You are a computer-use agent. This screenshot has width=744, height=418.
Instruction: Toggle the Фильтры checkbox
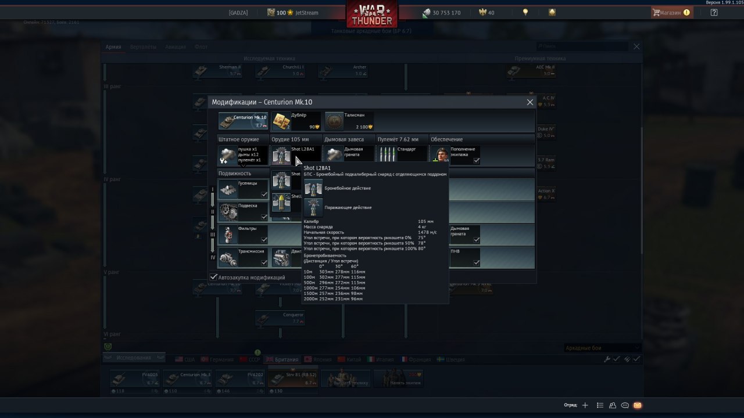(264, 240)
